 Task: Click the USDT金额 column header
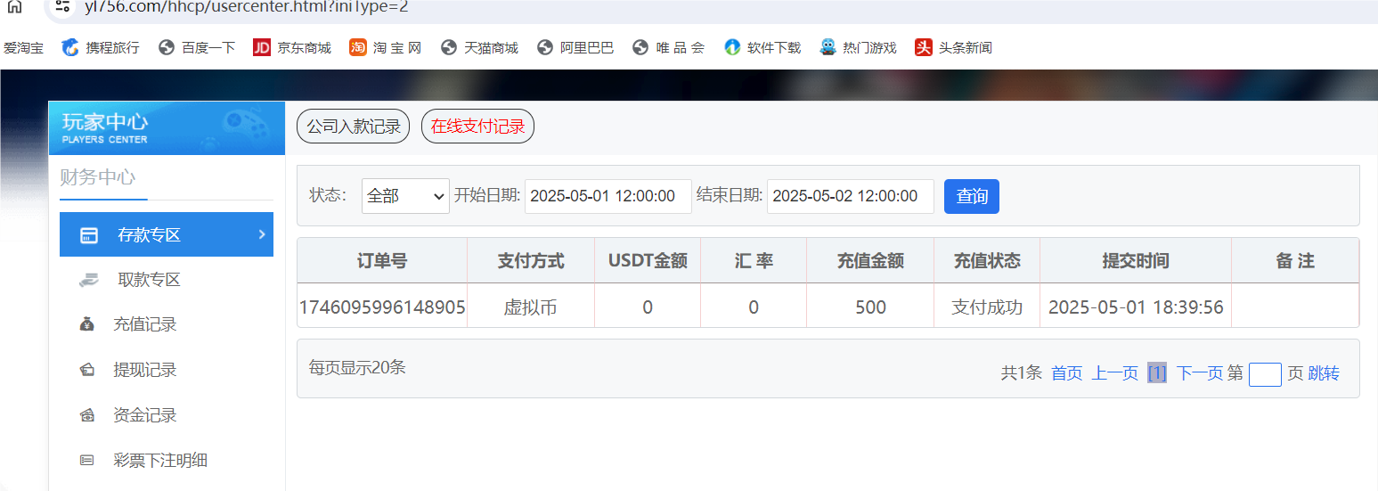click(648, 261)
